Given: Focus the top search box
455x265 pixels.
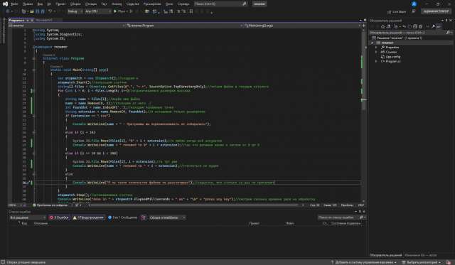Looking at the screenshot, I should (x=221, y=4).
